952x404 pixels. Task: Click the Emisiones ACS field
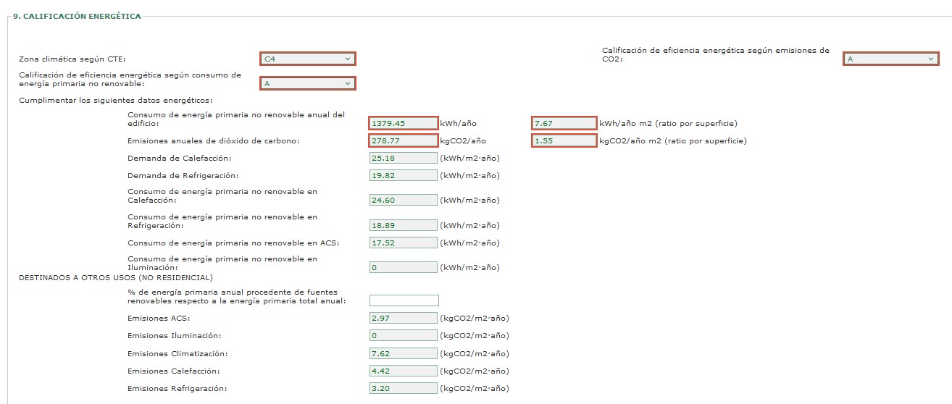(x=404, y=318)
